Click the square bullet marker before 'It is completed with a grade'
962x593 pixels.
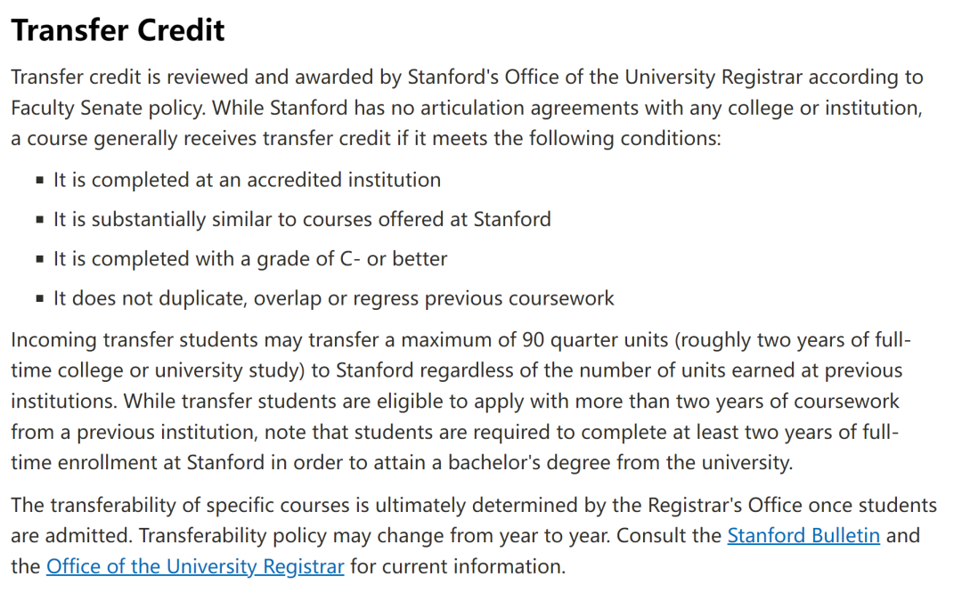(x=40, y=259)
